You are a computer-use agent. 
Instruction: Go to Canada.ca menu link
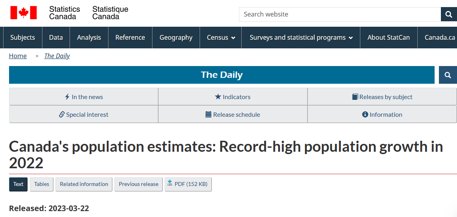tap(439, 38)
